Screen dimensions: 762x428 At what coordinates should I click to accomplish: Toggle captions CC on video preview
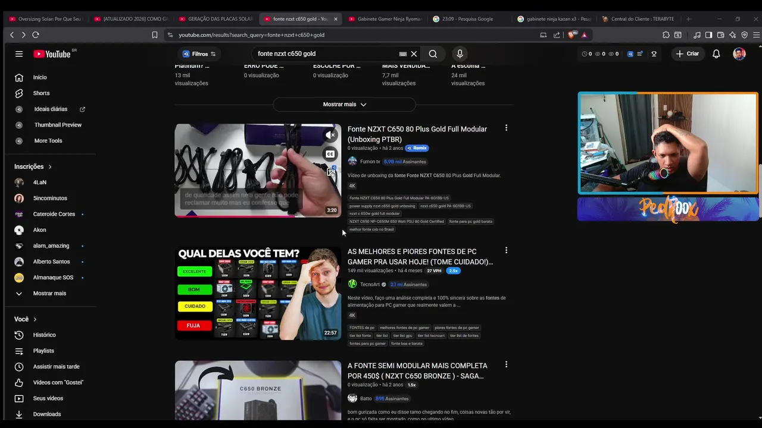point(330,154)
